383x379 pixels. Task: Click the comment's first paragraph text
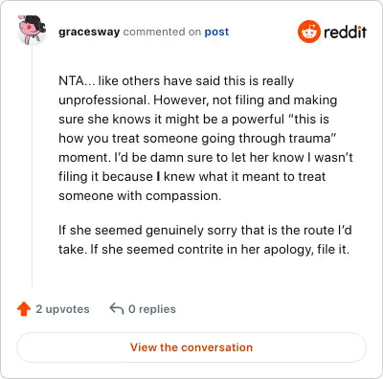click(206, 138)
